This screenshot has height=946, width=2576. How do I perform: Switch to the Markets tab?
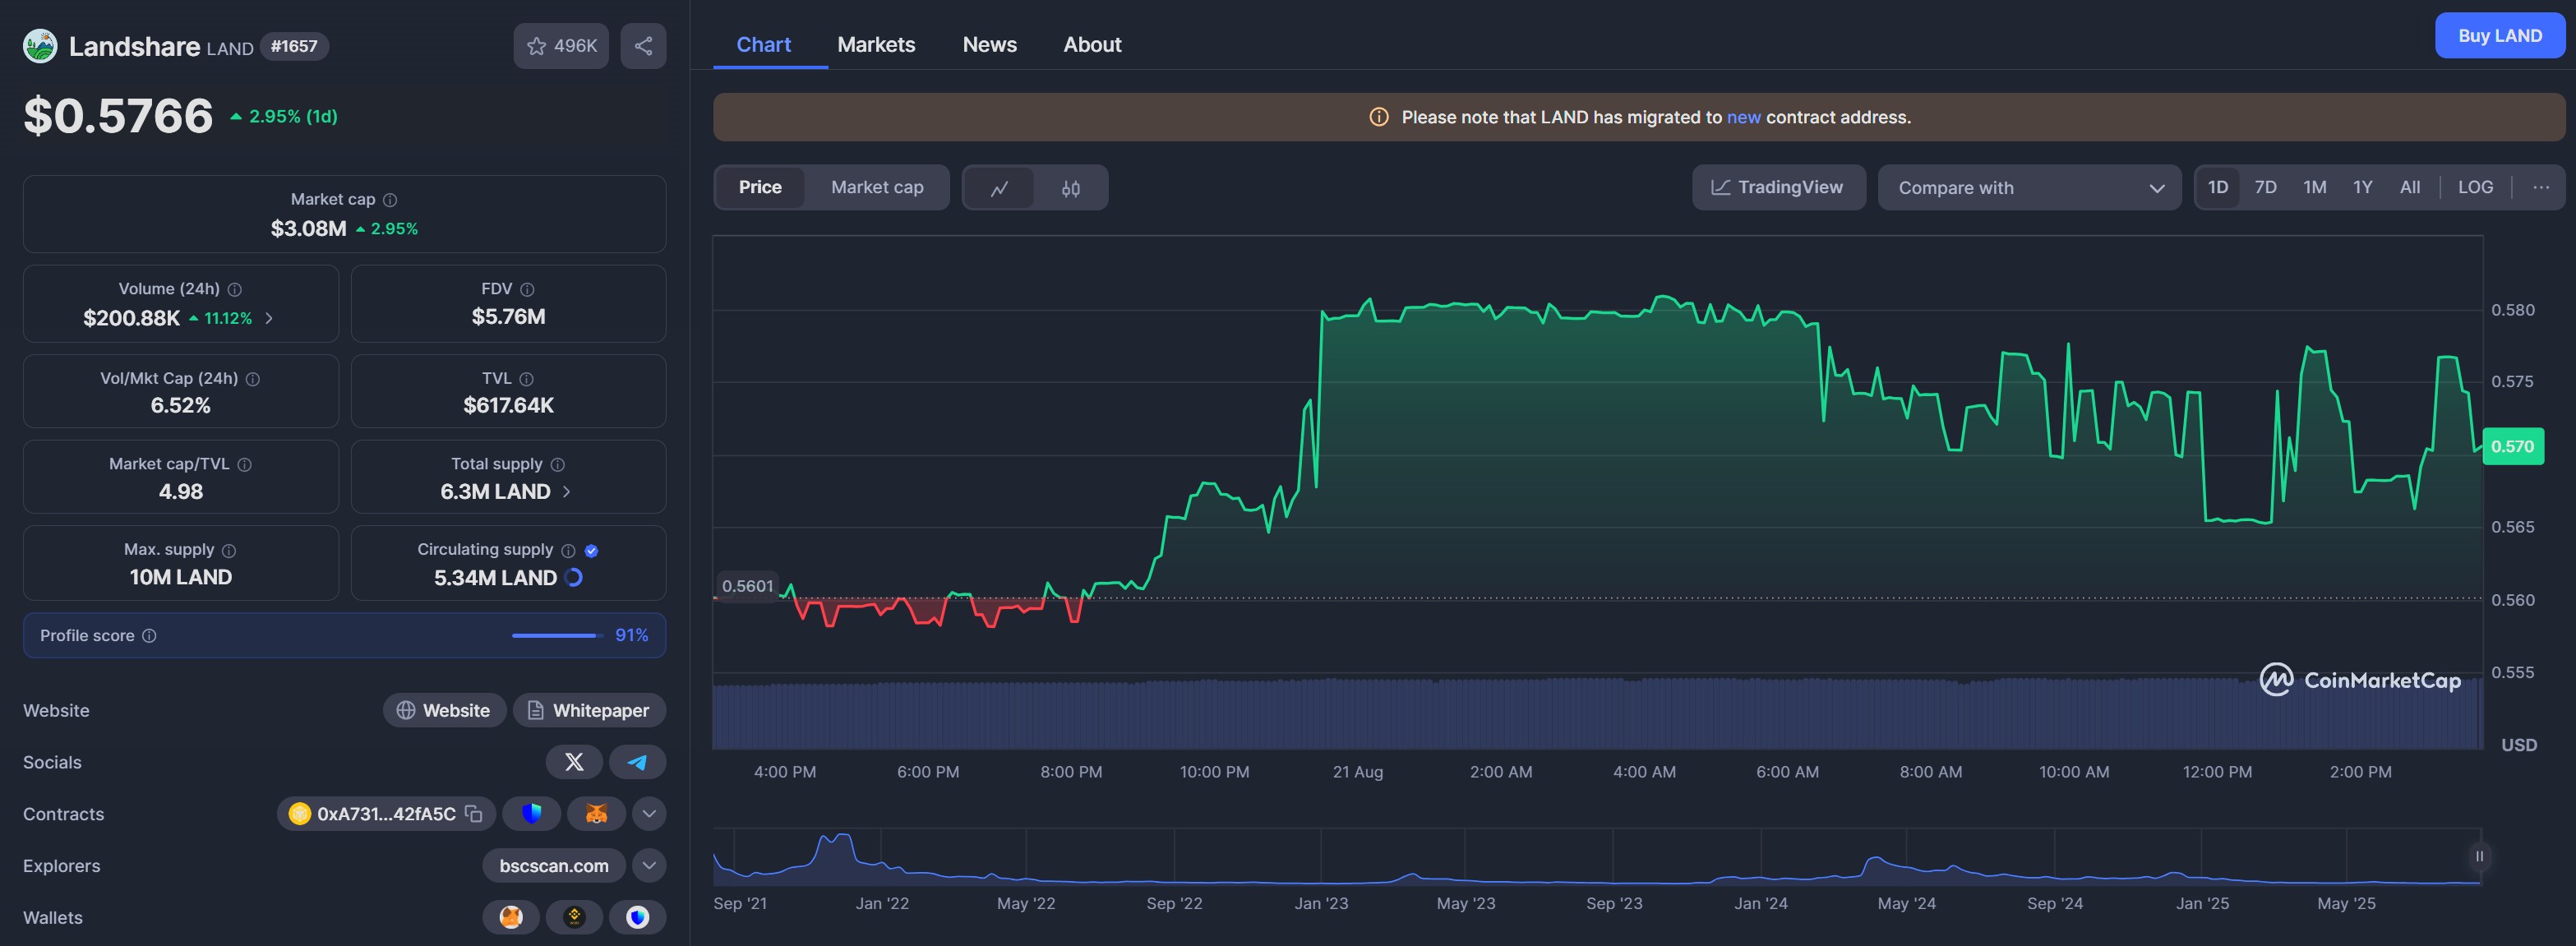pos(876,45)
